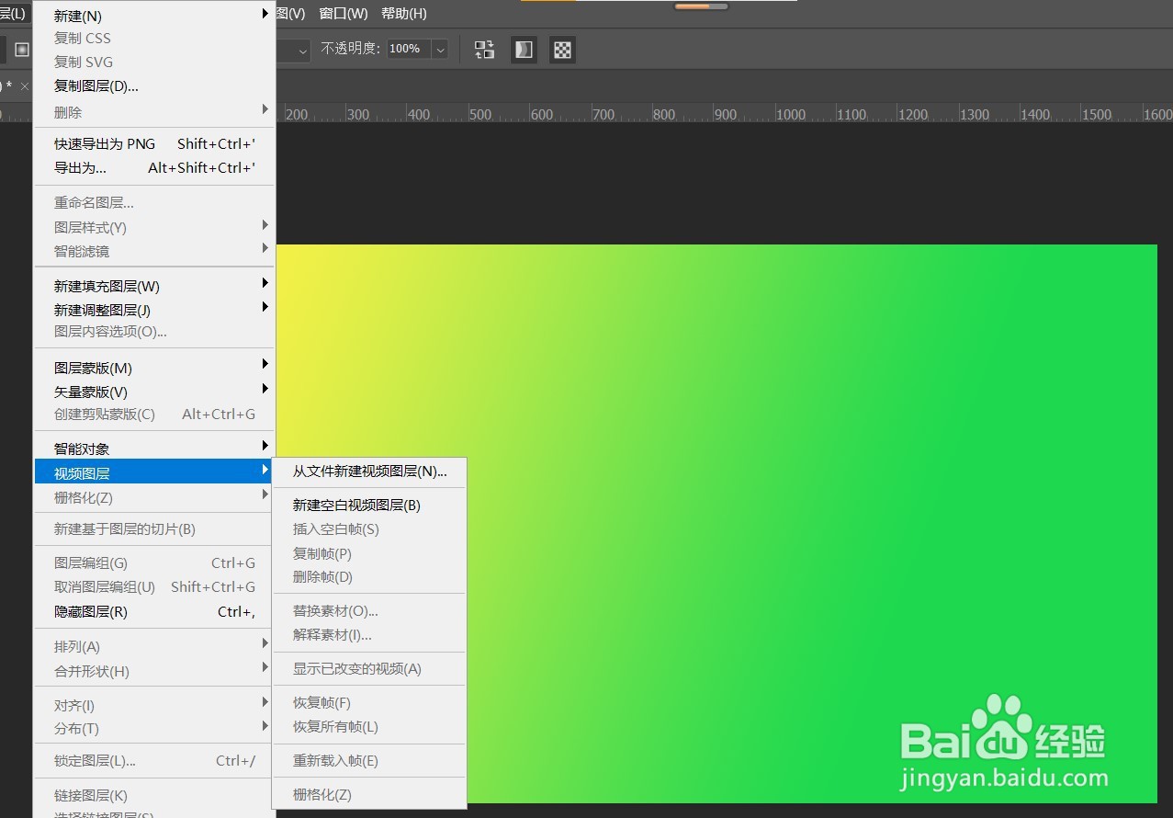Image resolution: width=1173 pixels, height=818 pixels.
Task: Click 插入空白帧(S) in submenu
Action: tap(369, 528)
